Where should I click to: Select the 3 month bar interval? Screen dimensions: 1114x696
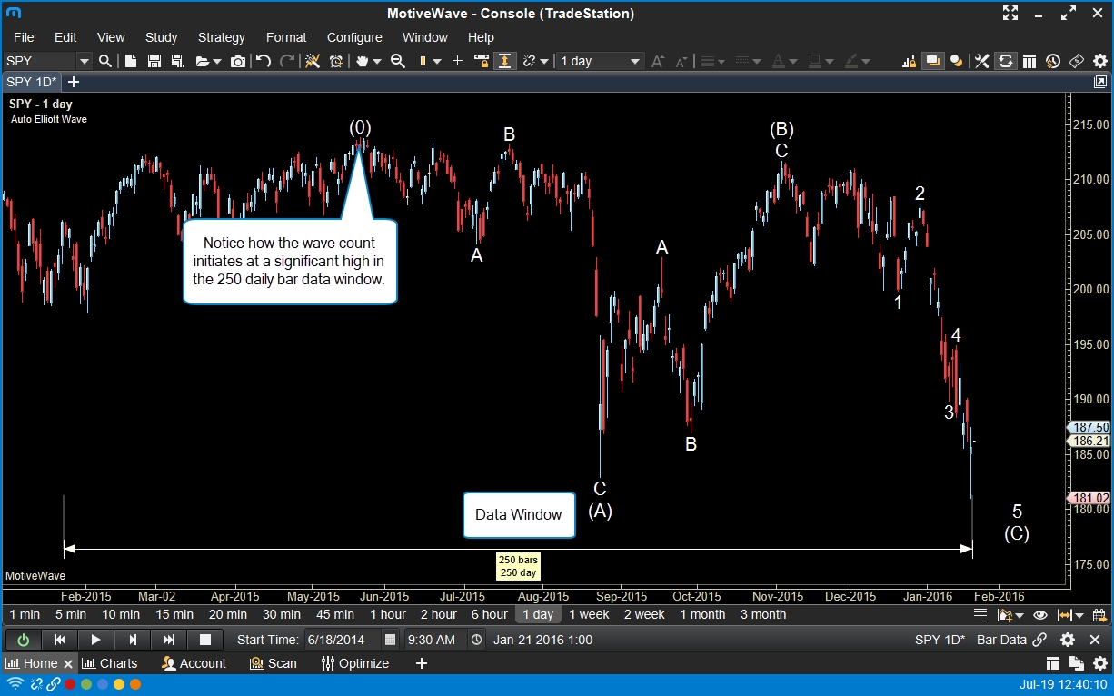click(x=763, y=614)
